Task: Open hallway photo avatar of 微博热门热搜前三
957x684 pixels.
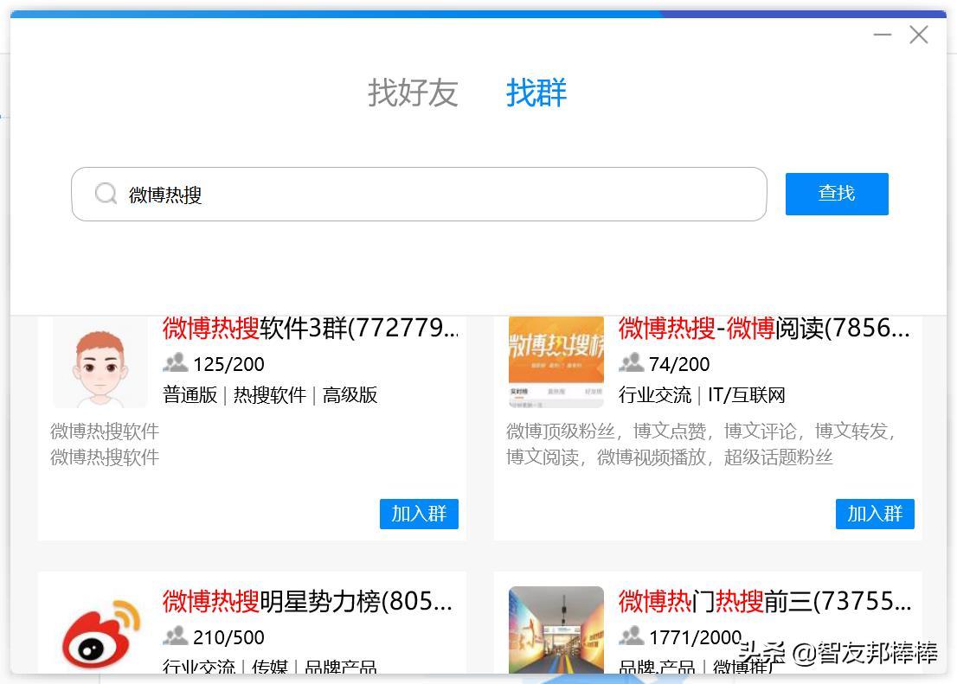Action: point(556,630)
